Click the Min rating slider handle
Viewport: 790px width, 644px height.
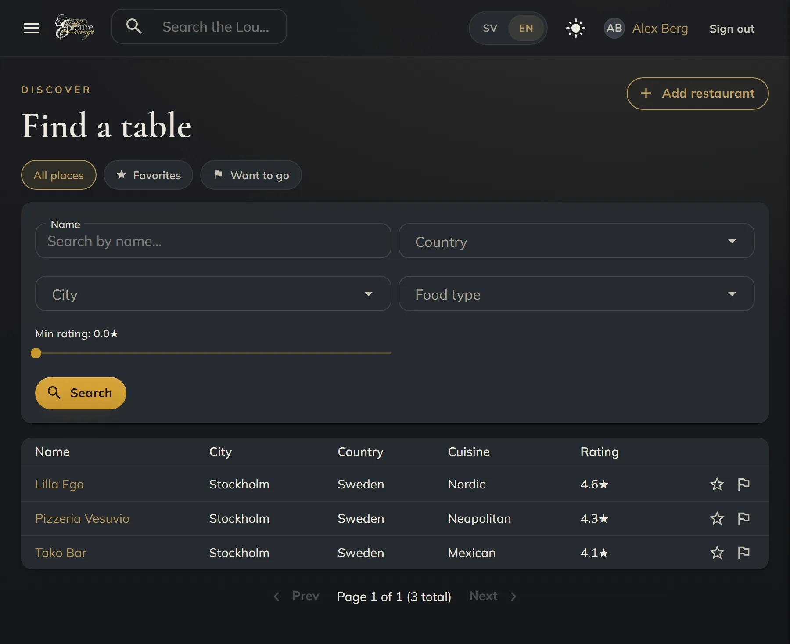point(36,353)
